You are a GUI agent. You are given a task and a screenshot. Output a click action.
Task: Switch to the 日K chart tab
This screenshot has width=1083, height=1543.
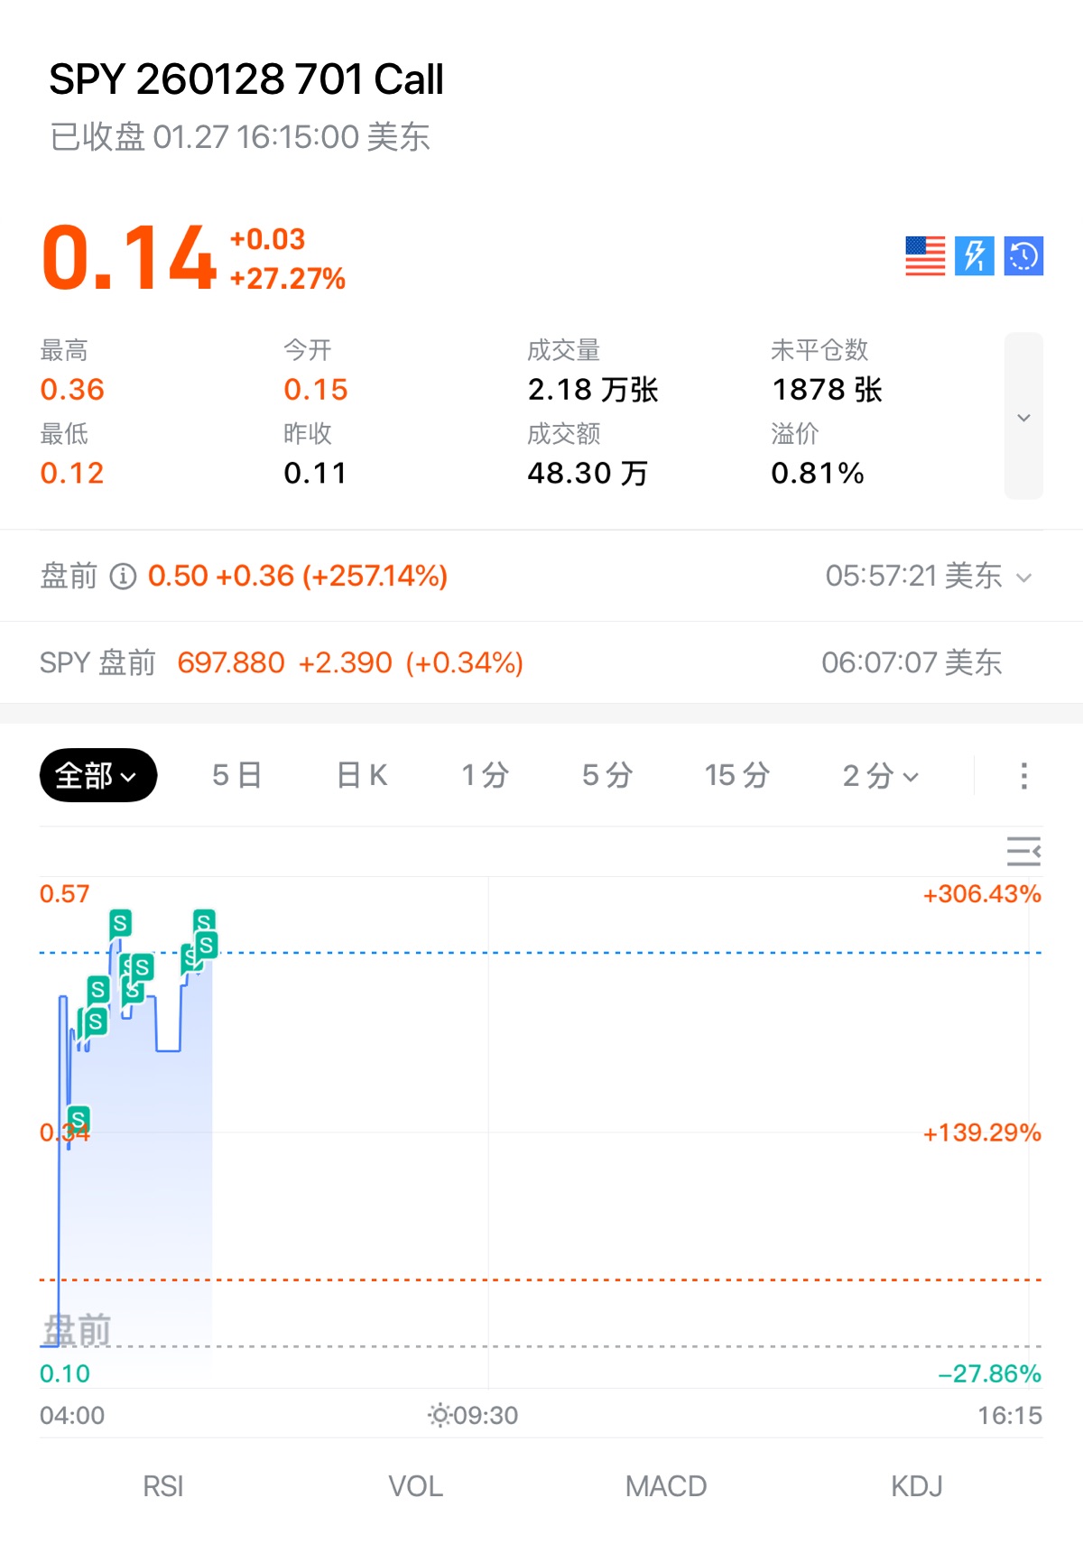[x=362, y=776]
